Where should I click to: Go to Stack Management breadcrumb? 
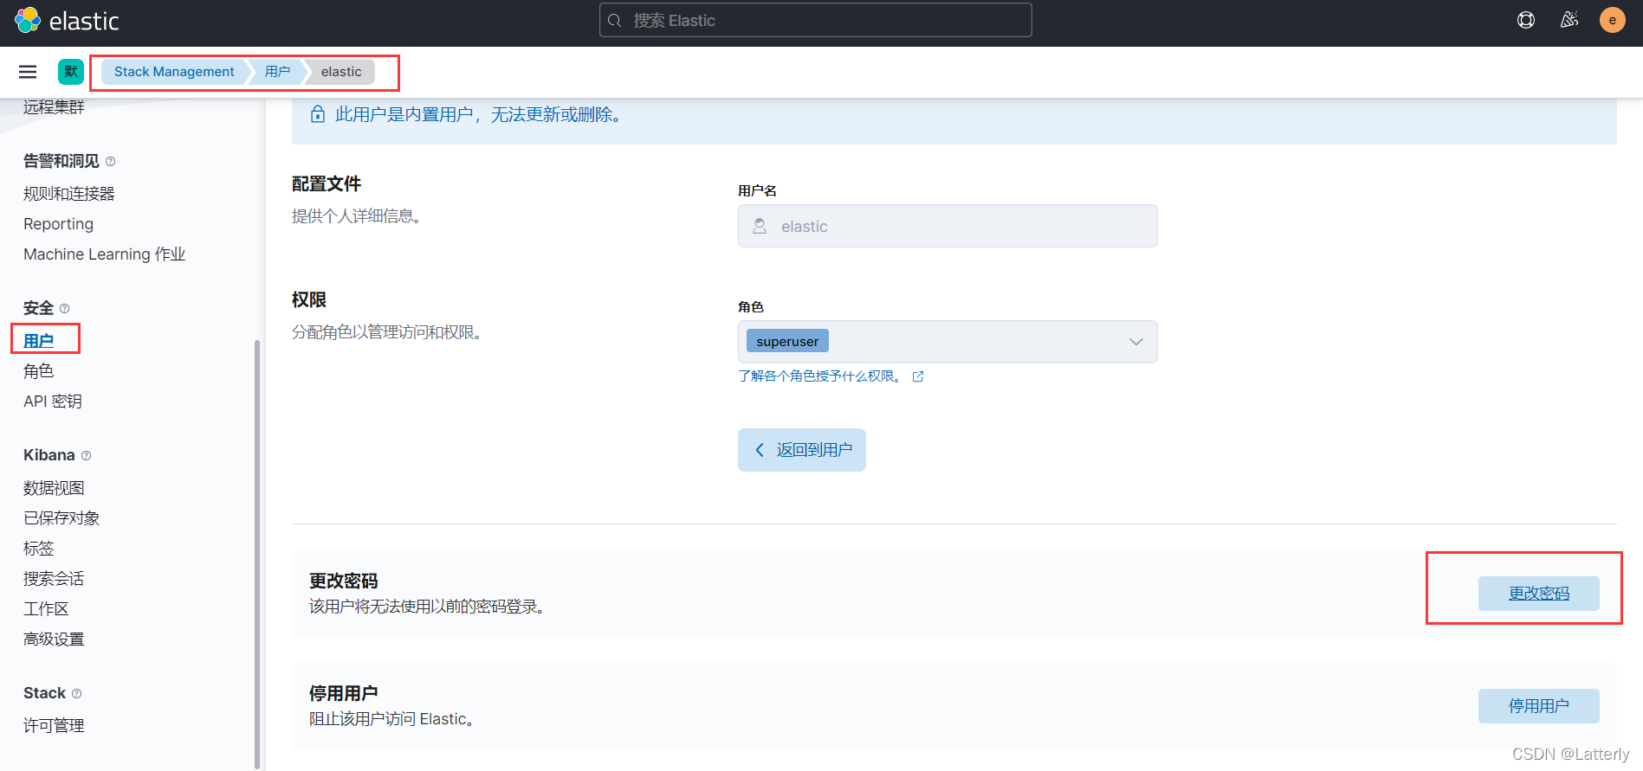(174, 72)
